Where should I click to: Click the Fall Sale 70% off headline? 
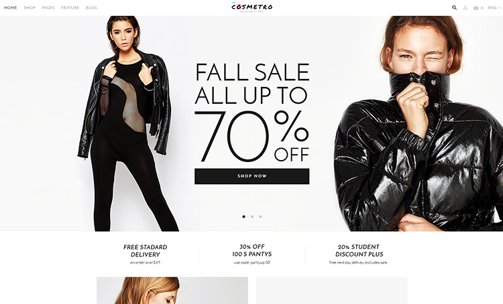coord(251,112)
